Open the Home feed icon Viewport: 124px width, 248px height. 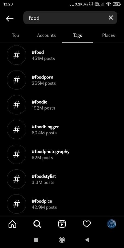[x=12, y=224]
